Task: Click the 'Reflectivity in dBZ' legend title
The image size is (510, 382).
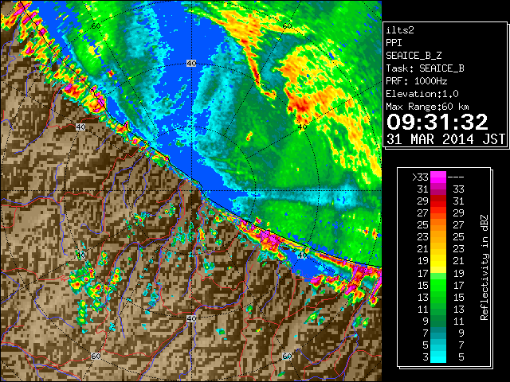Action: (x=484, y=267)
